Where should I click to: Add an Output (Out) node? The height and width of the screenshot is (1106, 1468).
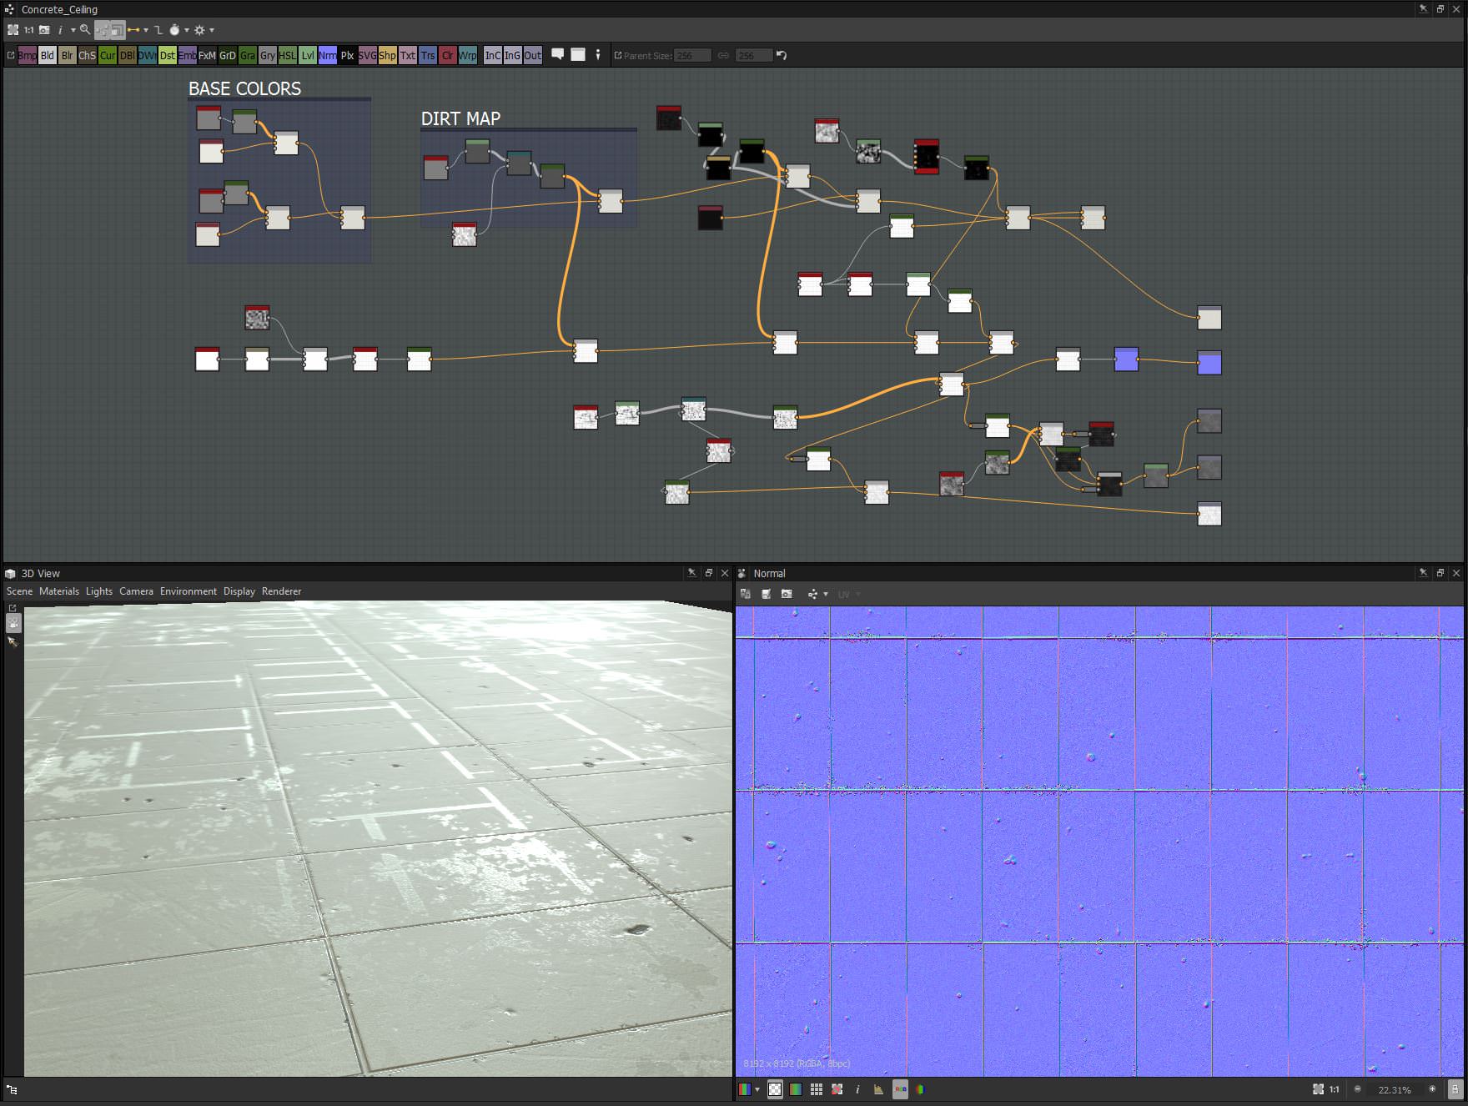(x=533, y=56)
